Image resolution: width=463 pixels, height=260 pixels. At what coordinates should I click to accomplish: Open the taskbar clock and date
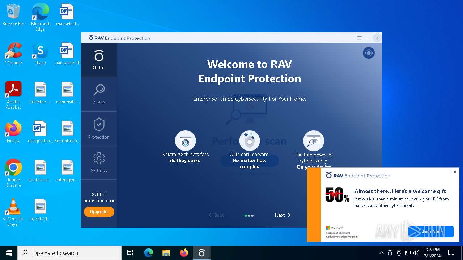tap(432, 253)
